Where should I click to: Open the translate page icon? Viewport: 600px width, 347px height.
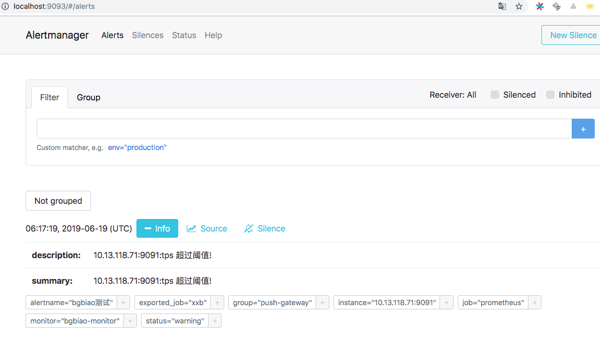coord(502,6)
